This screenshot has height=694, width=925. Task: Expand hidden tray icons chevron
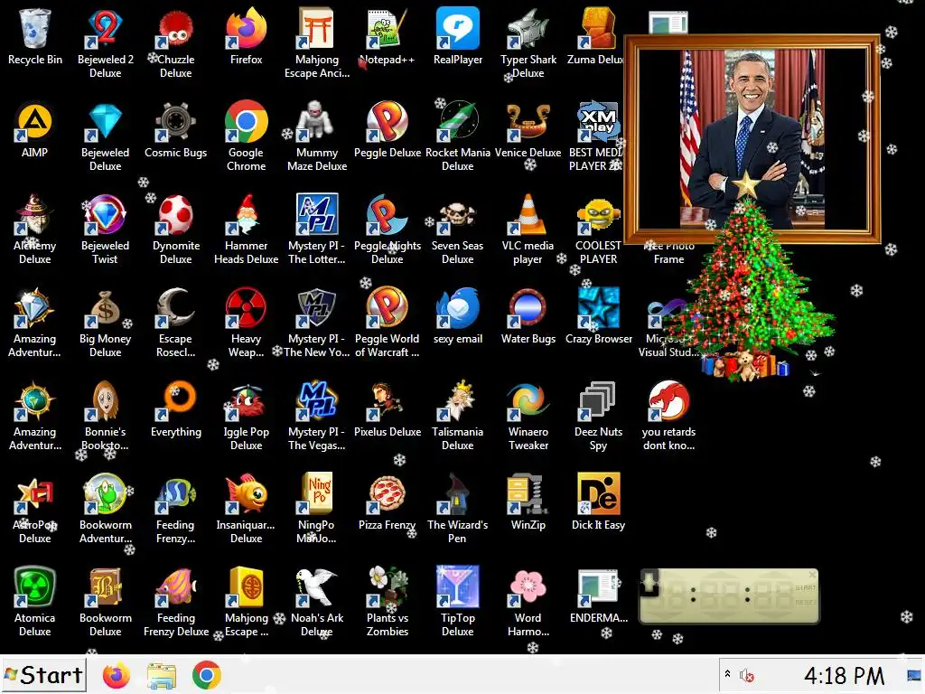point(727,674)
